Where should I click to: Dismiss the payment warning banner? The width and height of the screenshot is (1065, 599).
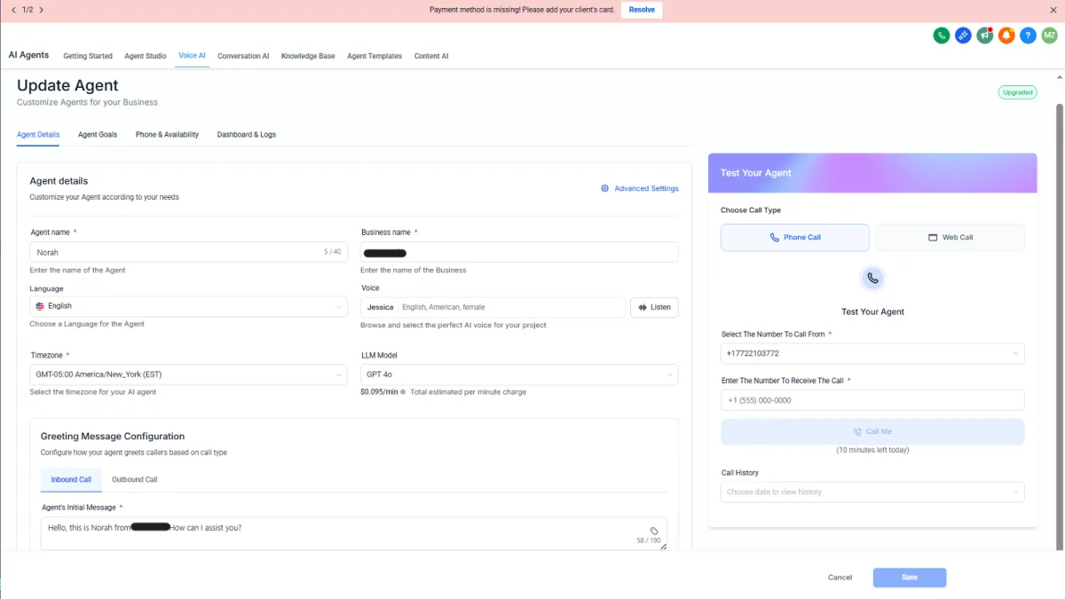[1053, 10]
